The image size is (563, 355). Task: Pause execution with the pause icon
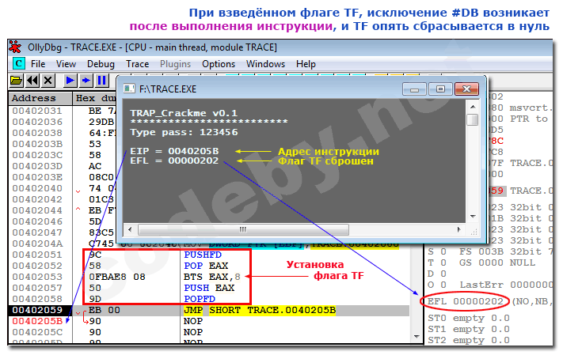101,81
